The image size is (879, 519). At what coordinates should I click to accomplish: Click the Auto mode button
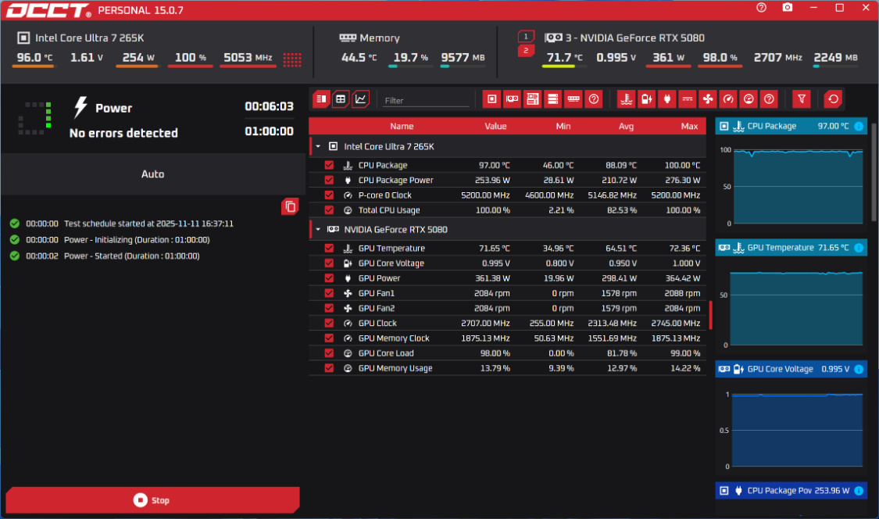click(152, 174)
